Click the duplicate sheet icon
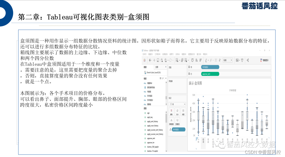 pyautogui.click(x=182, y=60)
